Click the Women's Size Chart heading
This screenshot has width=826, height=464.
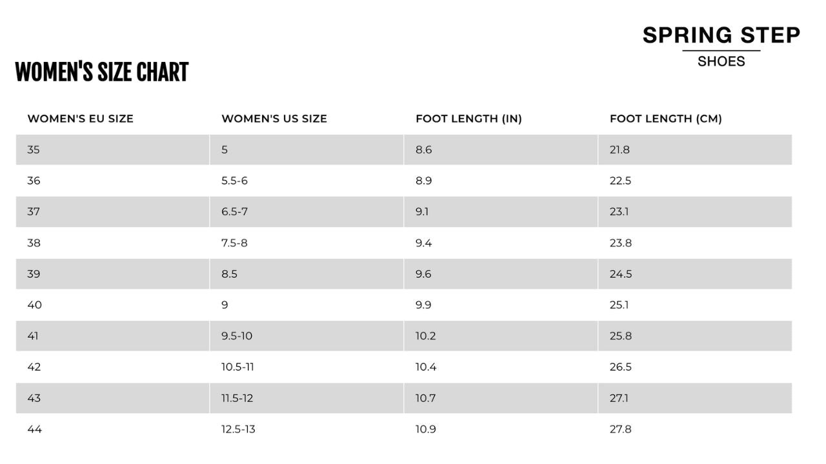(102, 72)
